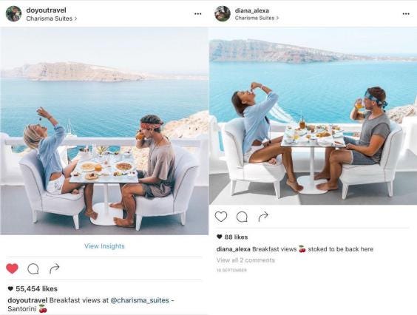
Task: Open Charisma Suites location under diana_alexa
Action: (257, 18)
